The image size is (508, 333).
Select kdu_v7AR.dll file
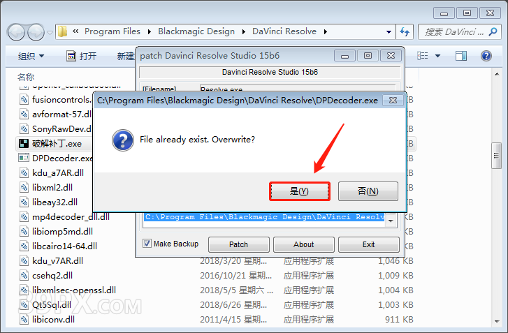(x=58, y=260)
